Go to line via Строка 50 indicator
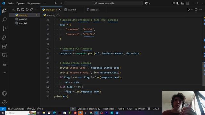The image size is (205, 115). [x=89, y=109]
